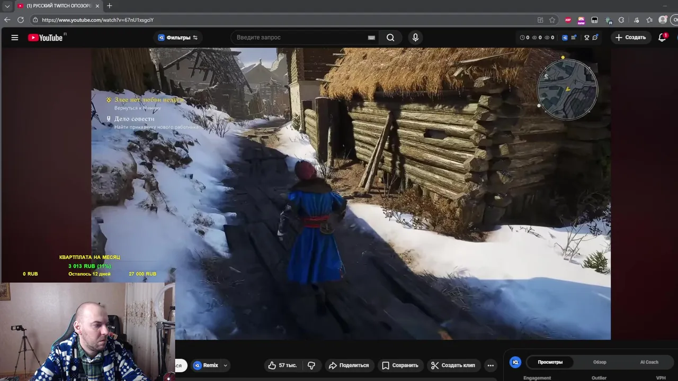The width and height of the screenshot is (678, 381).
Task: Click the Поделиться share button
Action: [x=349, y=365]
